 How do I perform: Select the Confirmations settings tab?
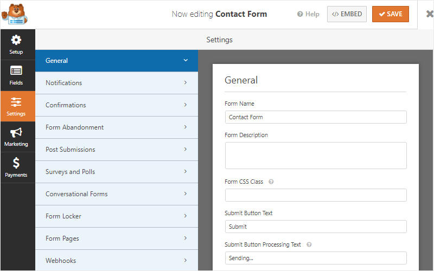[117, 105]
